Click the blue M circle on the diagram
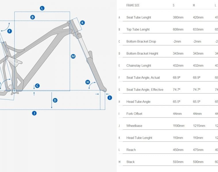Viewport: 218px width, 172px height. pyautogui.click(x=73, y=56)
